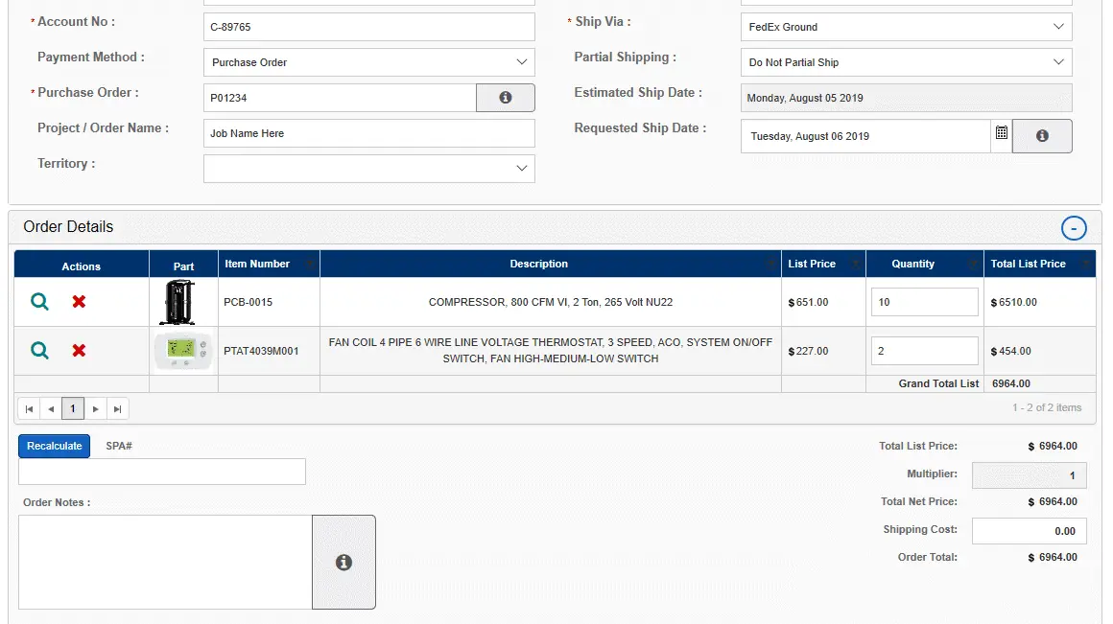
Task: Click the info icon next to Requested Ship Date
Action: coord(1042,135)
